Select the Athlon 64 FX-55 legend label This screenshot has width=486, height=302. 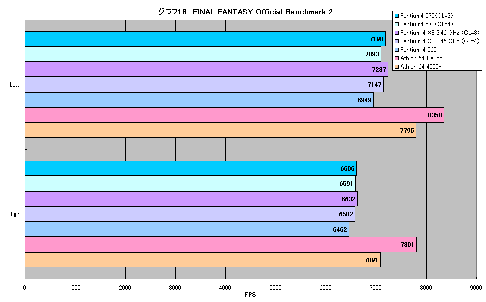pyautogui.click(x=421, y=58)
